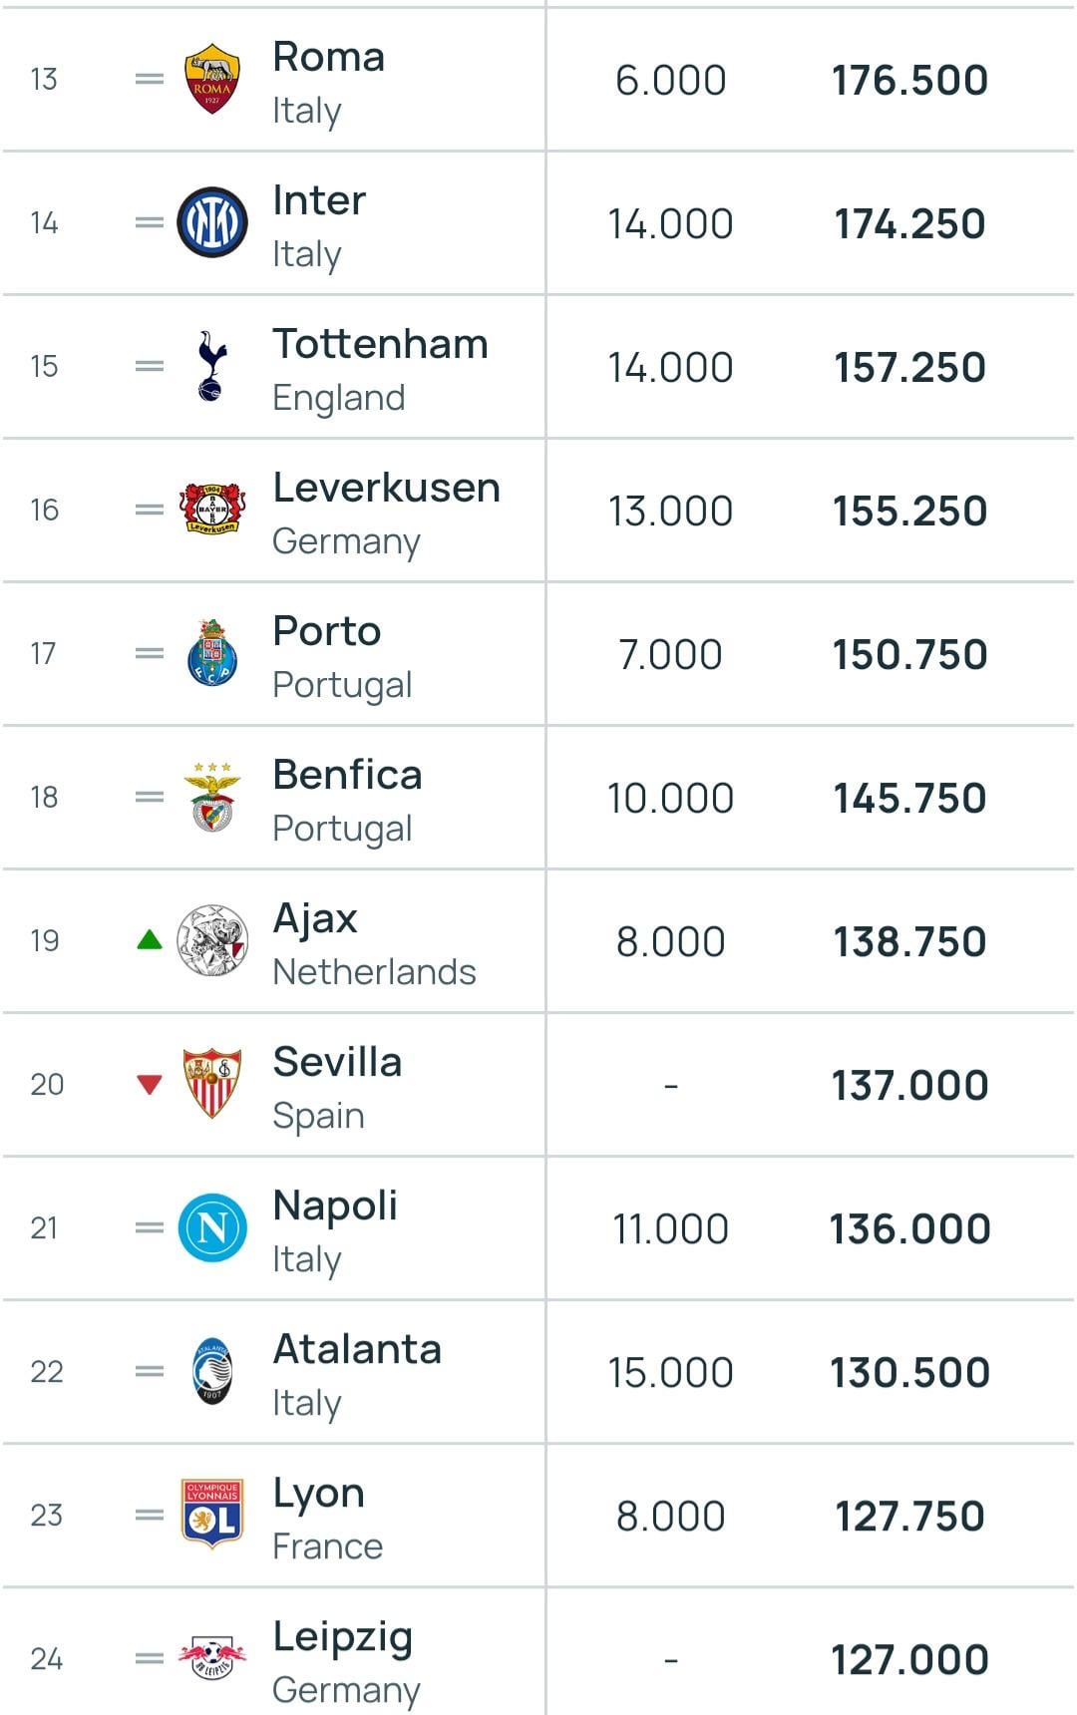The width and height of the screenshot is (1077, 1715).
Task: Click the Leverkusen club badge
Action: coord(212,510)
